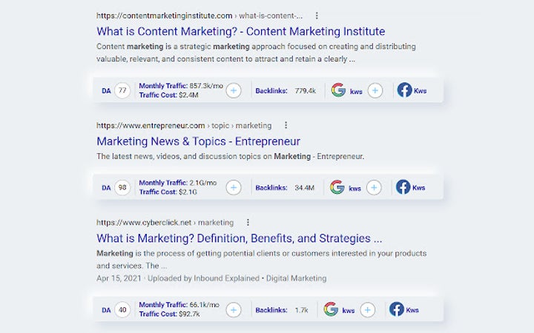Image resolution: width=534 pixels, height=333 pixels.
Task: Click Facebook icon in Content Marketing Institute bar
Action: point(404,90)
